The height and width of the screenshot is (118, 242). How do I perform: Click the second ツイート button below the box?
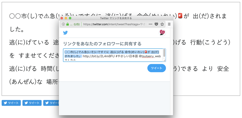(x=32, y=103)
